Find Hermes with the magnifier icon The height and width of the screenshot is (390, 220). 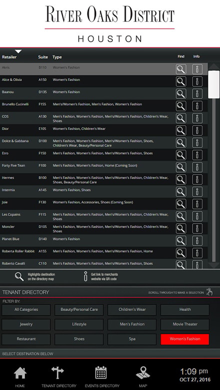pyautogui.click(x=181, y=179)
